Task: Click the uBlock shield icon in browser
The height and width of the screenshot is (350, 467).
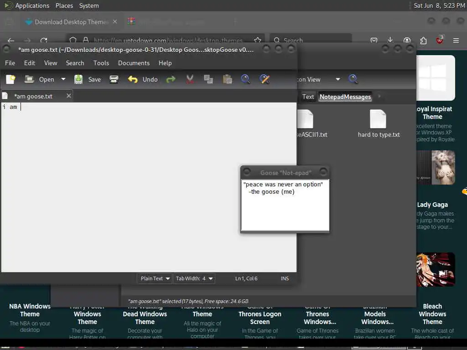Action: tap(440, 40)
